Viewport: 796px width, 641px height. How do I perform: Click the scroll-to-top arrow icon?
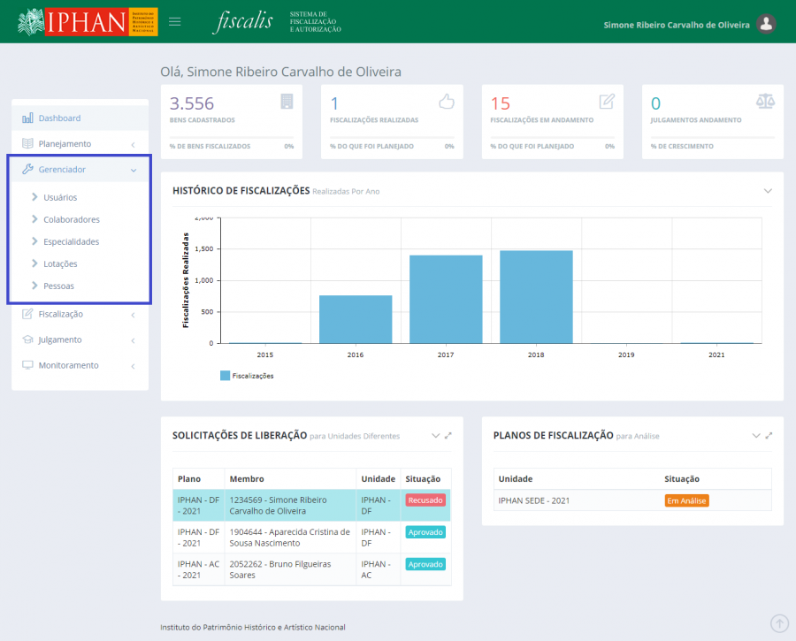click(779, 623)
